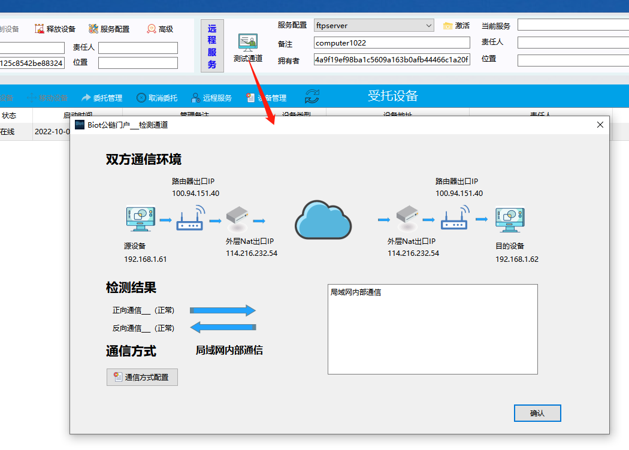Open 委托管理 in the blue toolbar
This screenshot has width=629, height=450.
pyautogui.click(x=102, y=98)
